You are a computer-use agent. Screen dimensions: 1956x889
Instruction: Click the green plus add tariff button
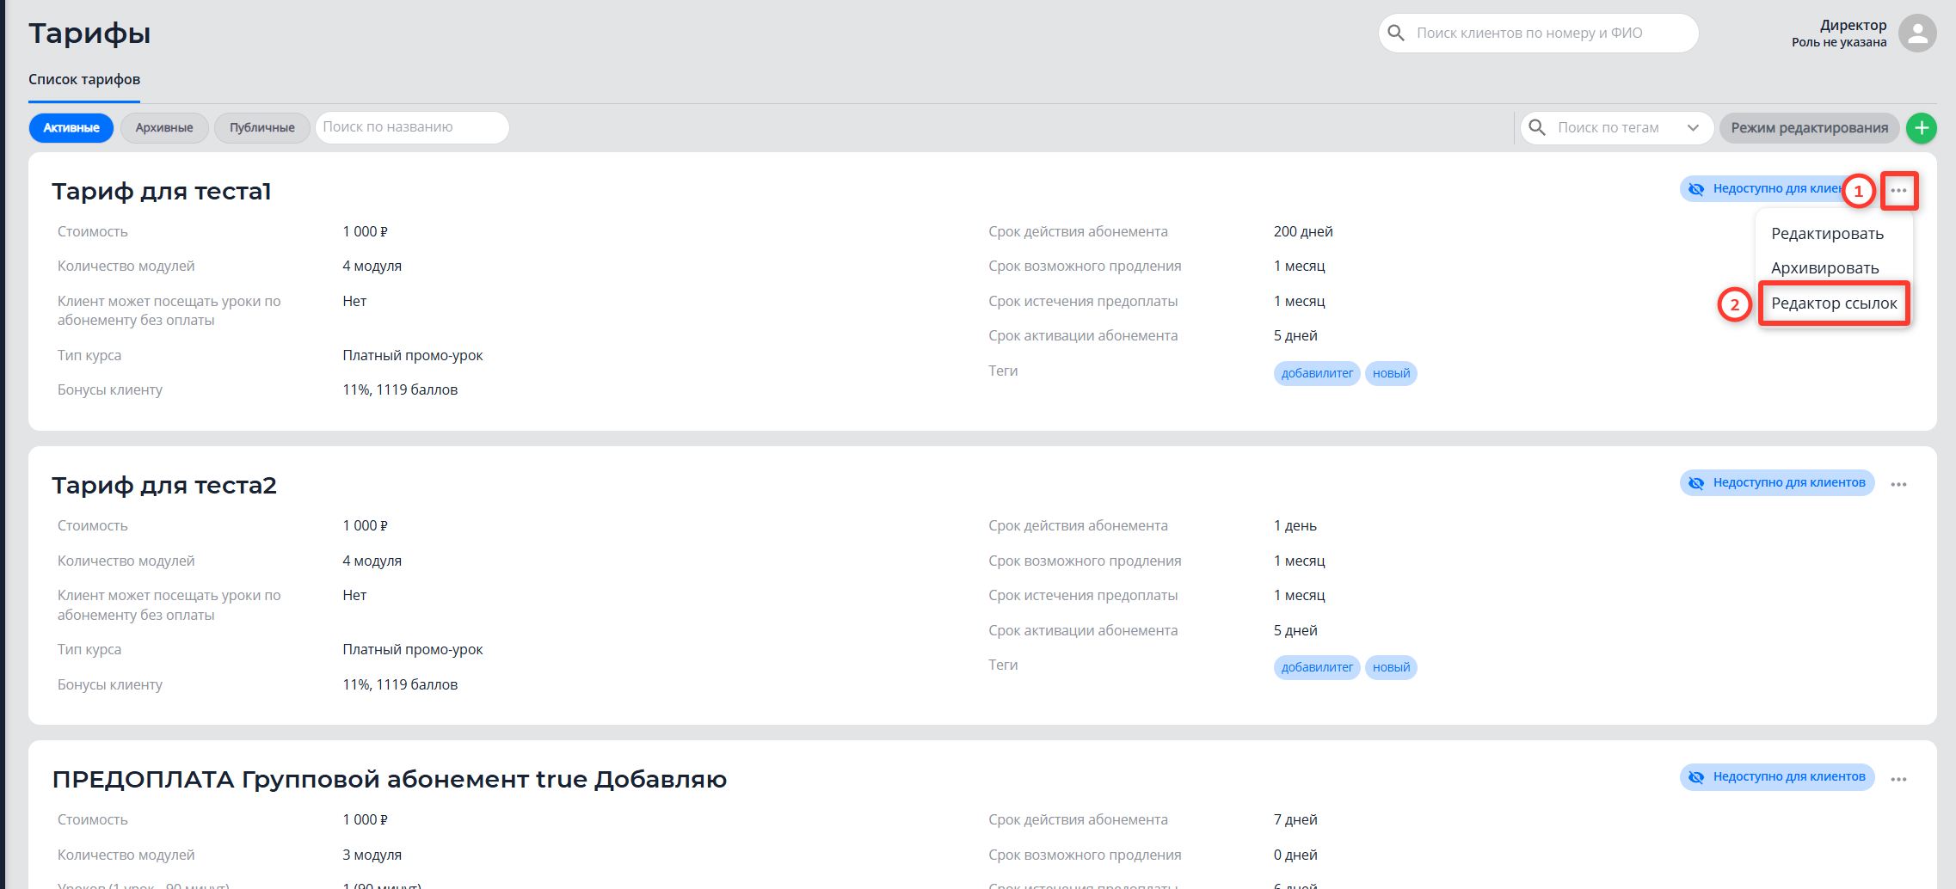point(1922,128)
